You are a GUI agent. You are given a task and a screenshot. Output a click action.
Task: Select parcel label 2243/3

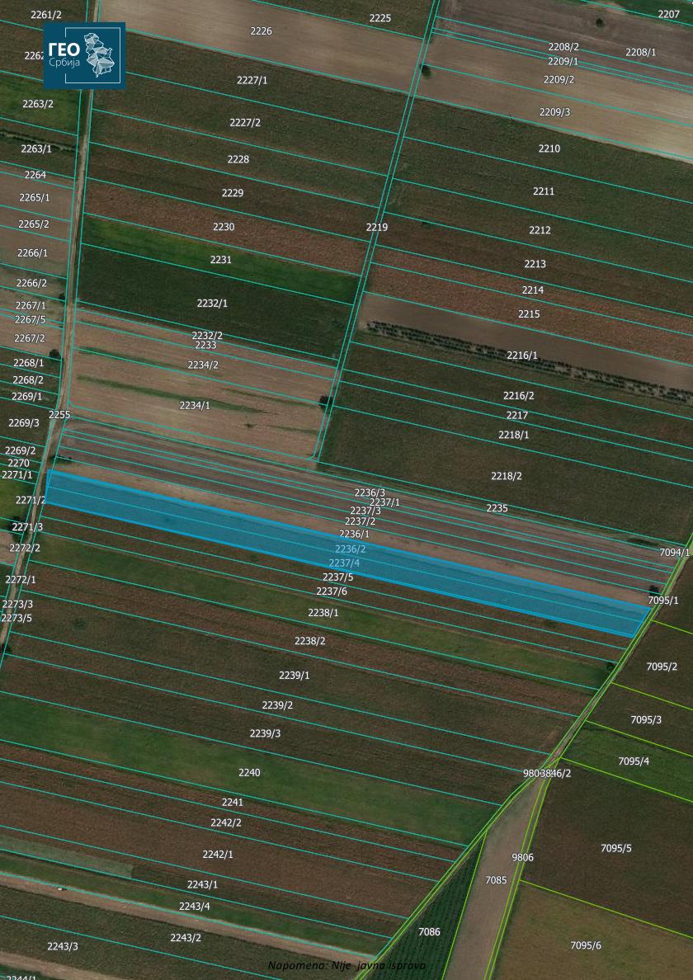click(64, 945)
